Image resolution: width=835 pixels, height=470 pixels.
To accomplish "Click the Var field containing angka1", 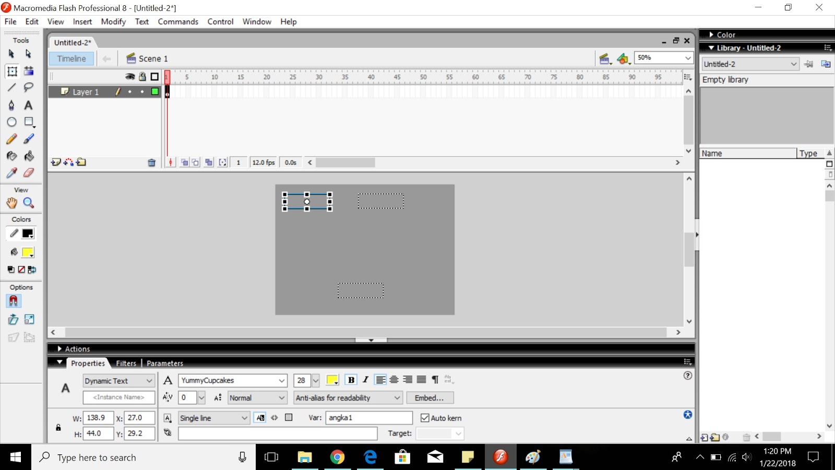I will tap(368, 418).
